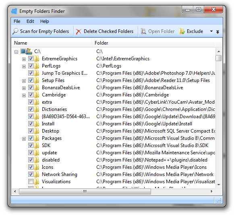The image size is (234, 215).
Task: Open the Exclude dropdown arrow
Action: point(211,31)
